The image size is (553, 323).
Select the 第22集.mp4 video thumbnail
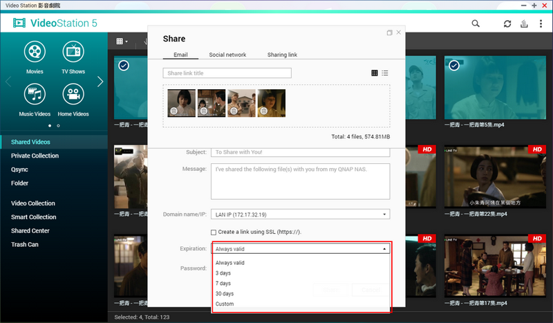point(495,176)
